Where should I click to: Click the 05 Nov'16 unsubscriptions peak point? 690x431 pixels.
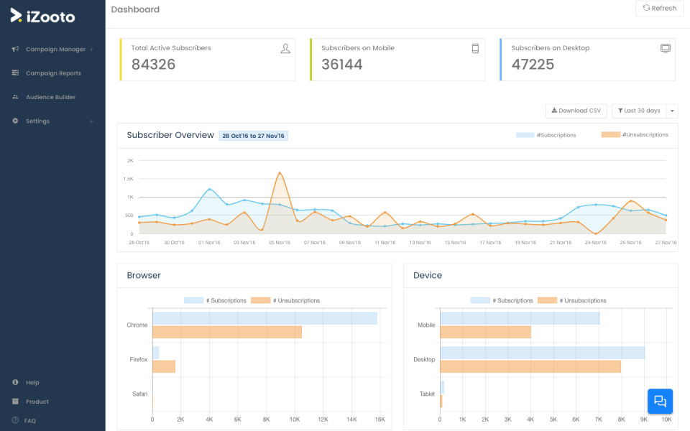(x=280, y=173)
